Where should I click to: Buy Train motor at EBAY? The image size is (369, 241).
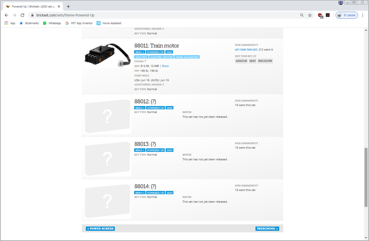252,61
